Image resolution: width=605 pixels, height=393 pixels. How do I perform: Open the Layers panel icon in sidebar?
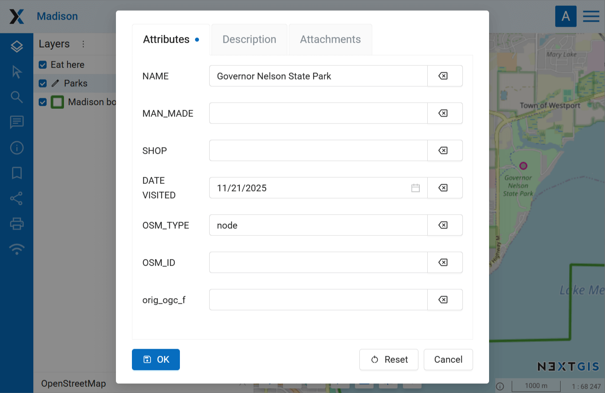[16, 46]
